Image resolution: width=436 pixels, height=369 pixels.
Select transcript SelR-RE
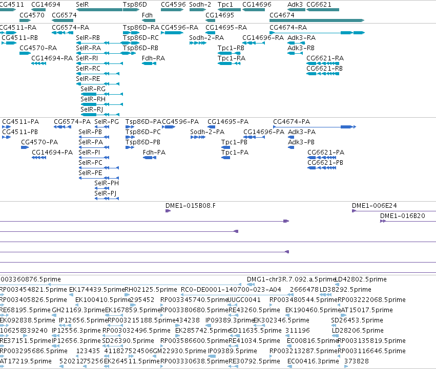tap(98, 84)
